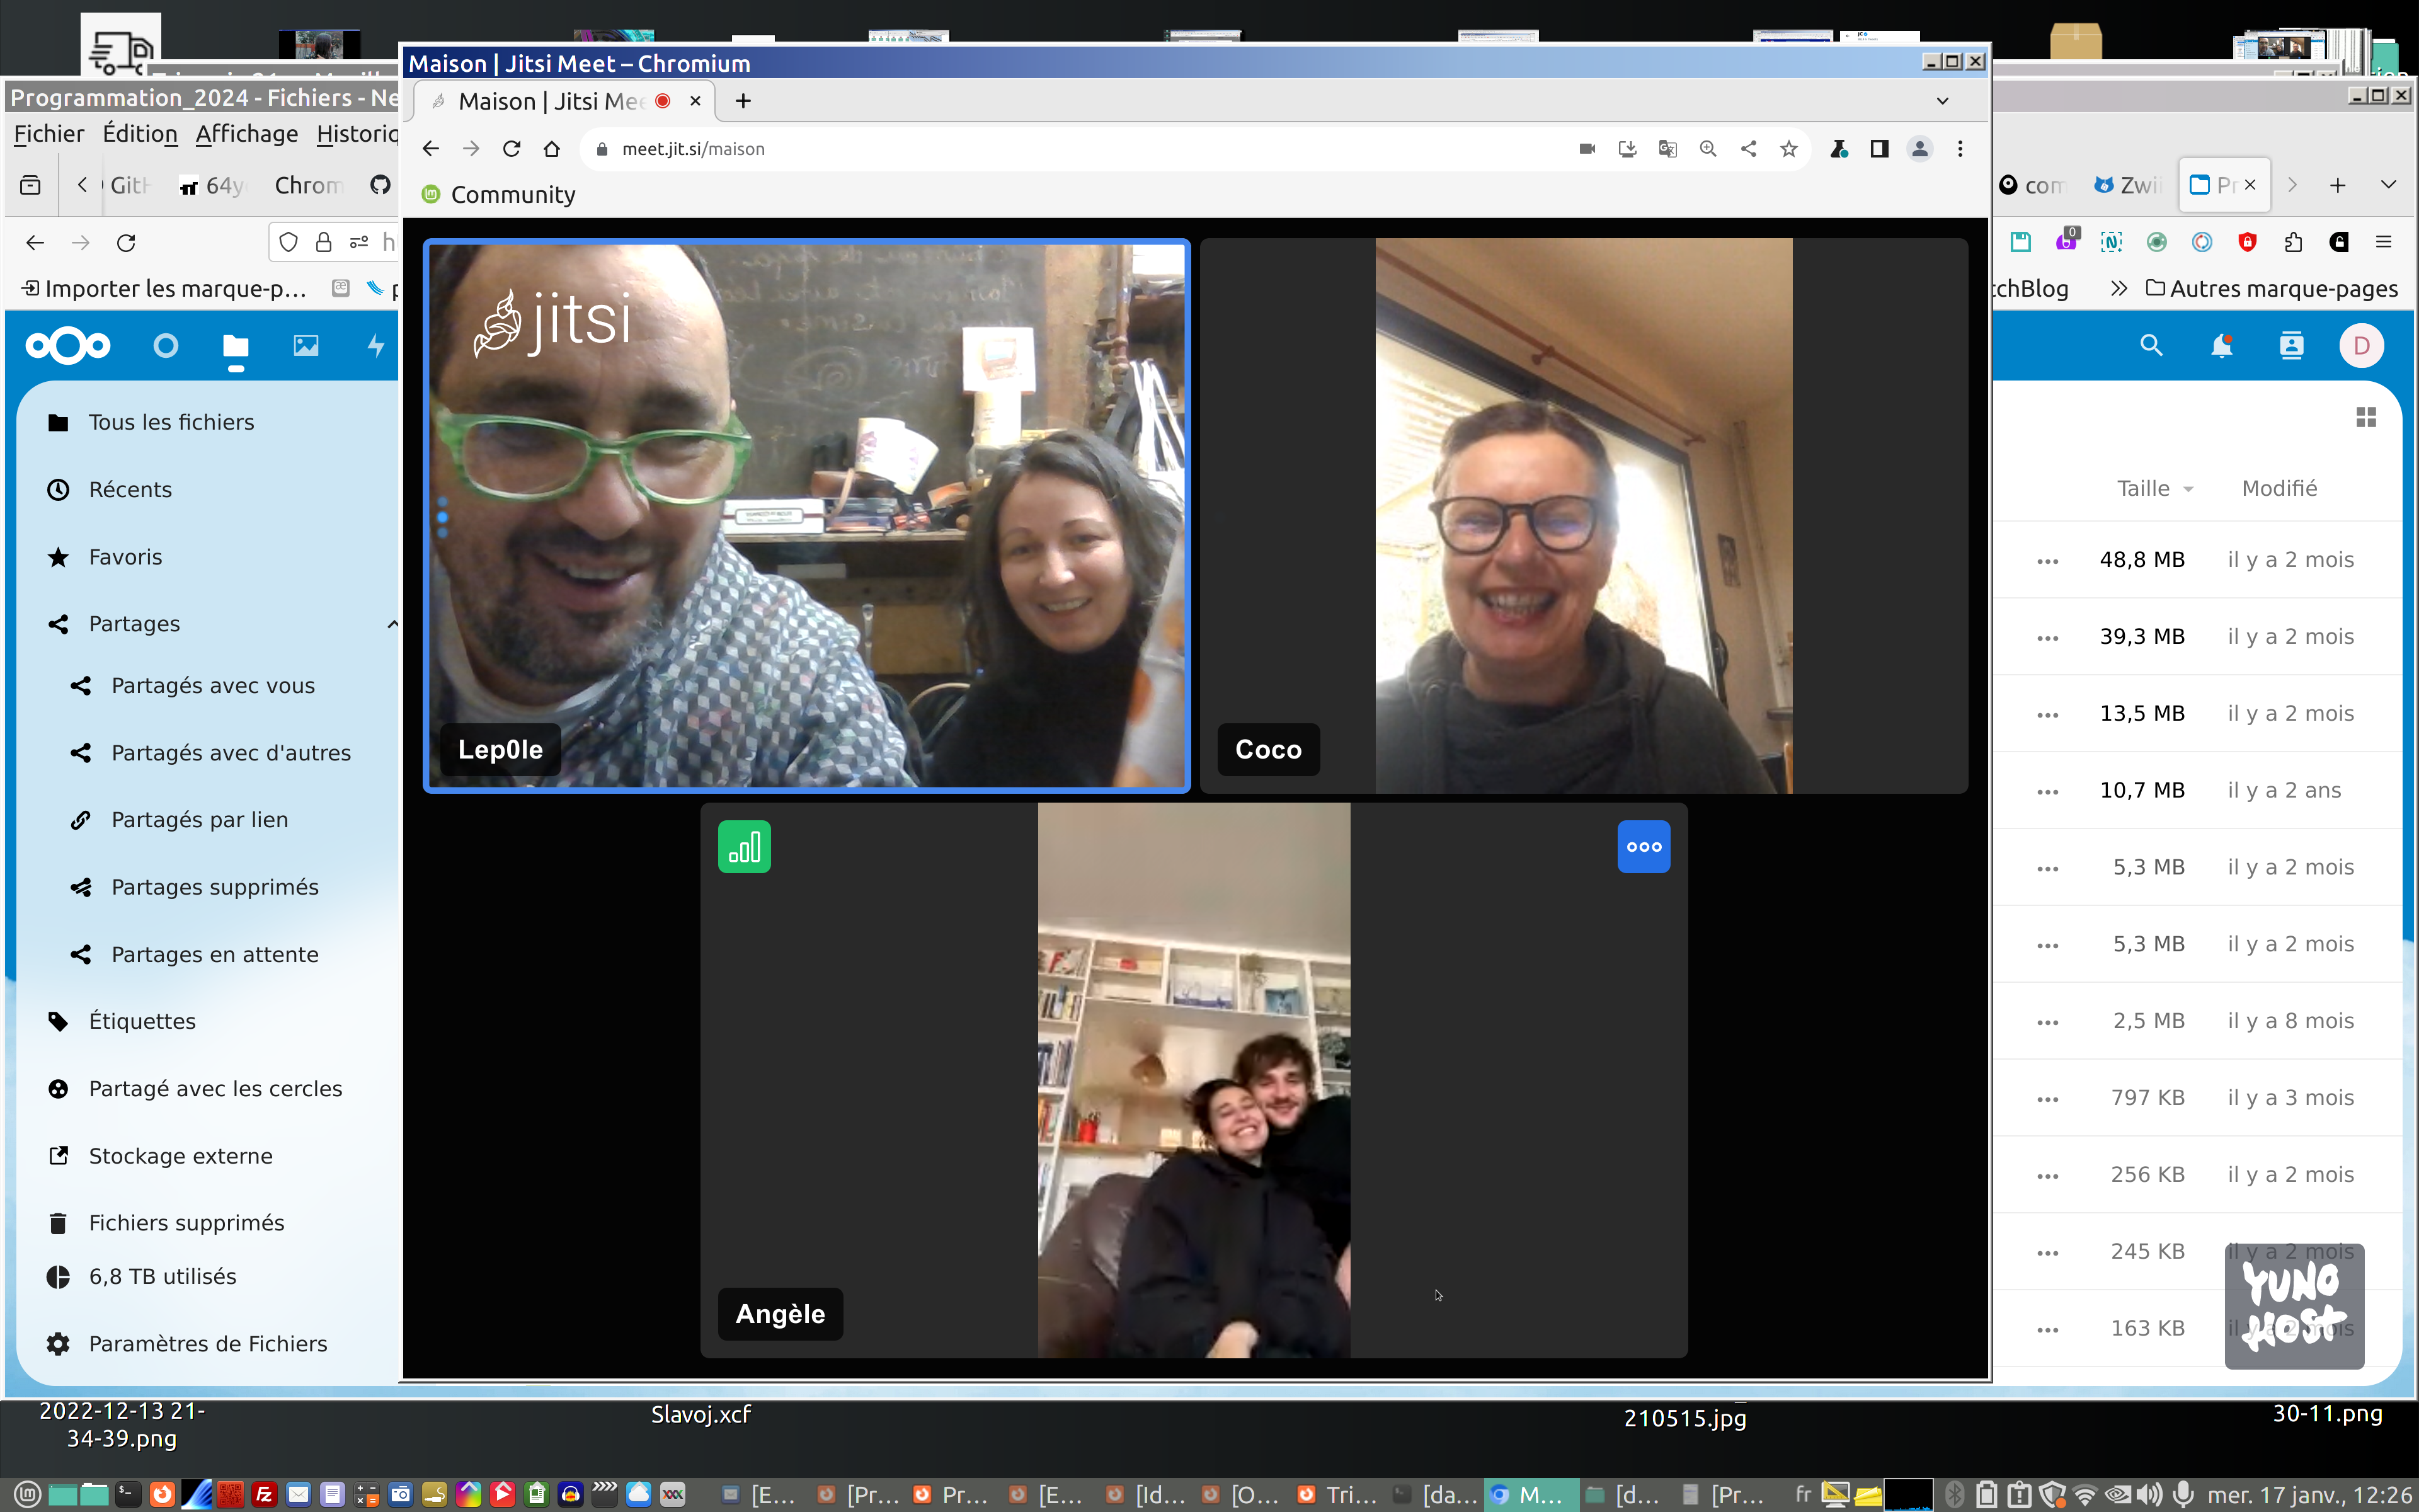The width and height of the screenshot is (2419, 1512).
Task: Open Chromium tab search dropdown arrow
Action: point(1942,101)
